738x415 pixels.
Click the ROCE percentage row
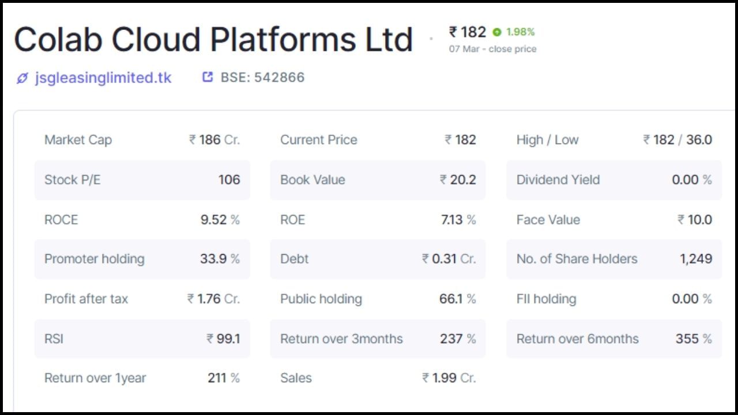tap(142, 220)
